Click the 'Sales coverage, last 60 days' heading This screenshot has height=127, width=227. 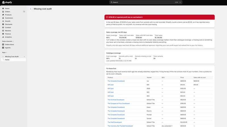pos(116,32)
